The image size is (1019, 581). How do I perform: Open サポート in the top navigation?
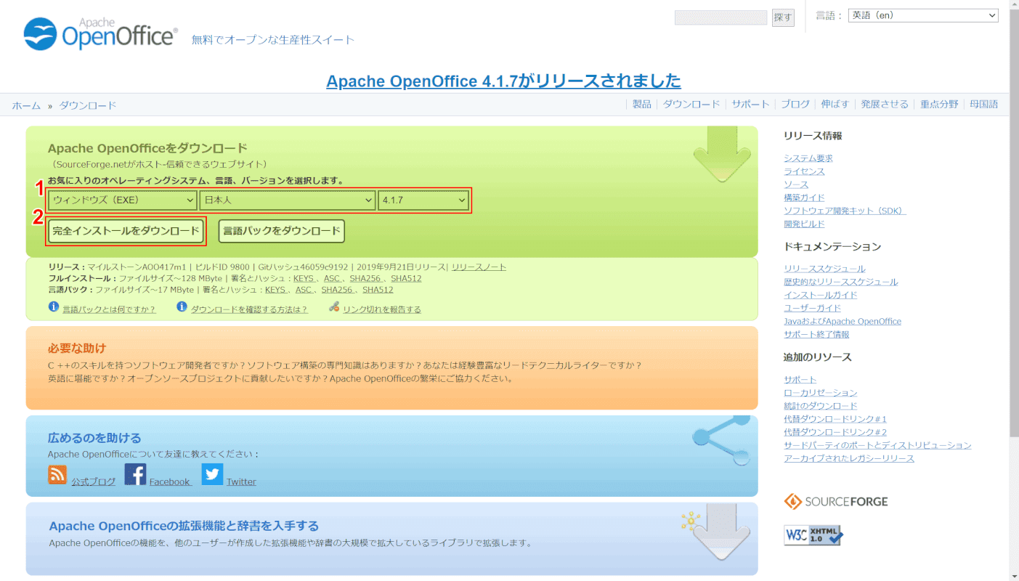pos(750,104)
